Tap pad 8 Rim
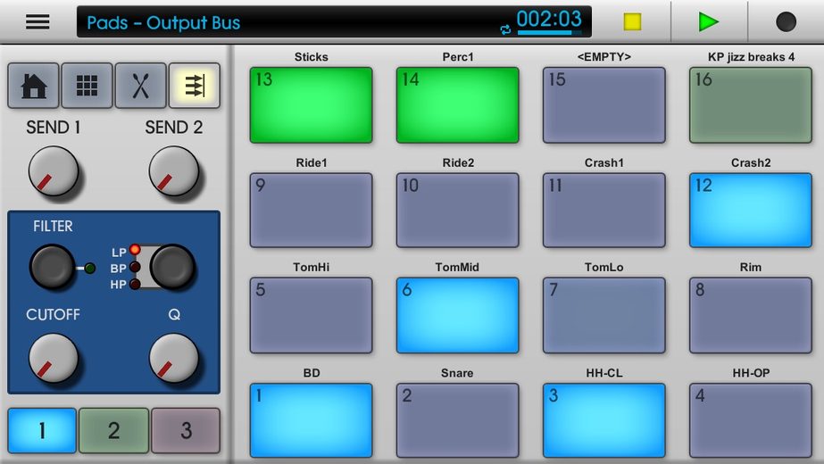Screen dimensions: 824x464 coord(751,315)
